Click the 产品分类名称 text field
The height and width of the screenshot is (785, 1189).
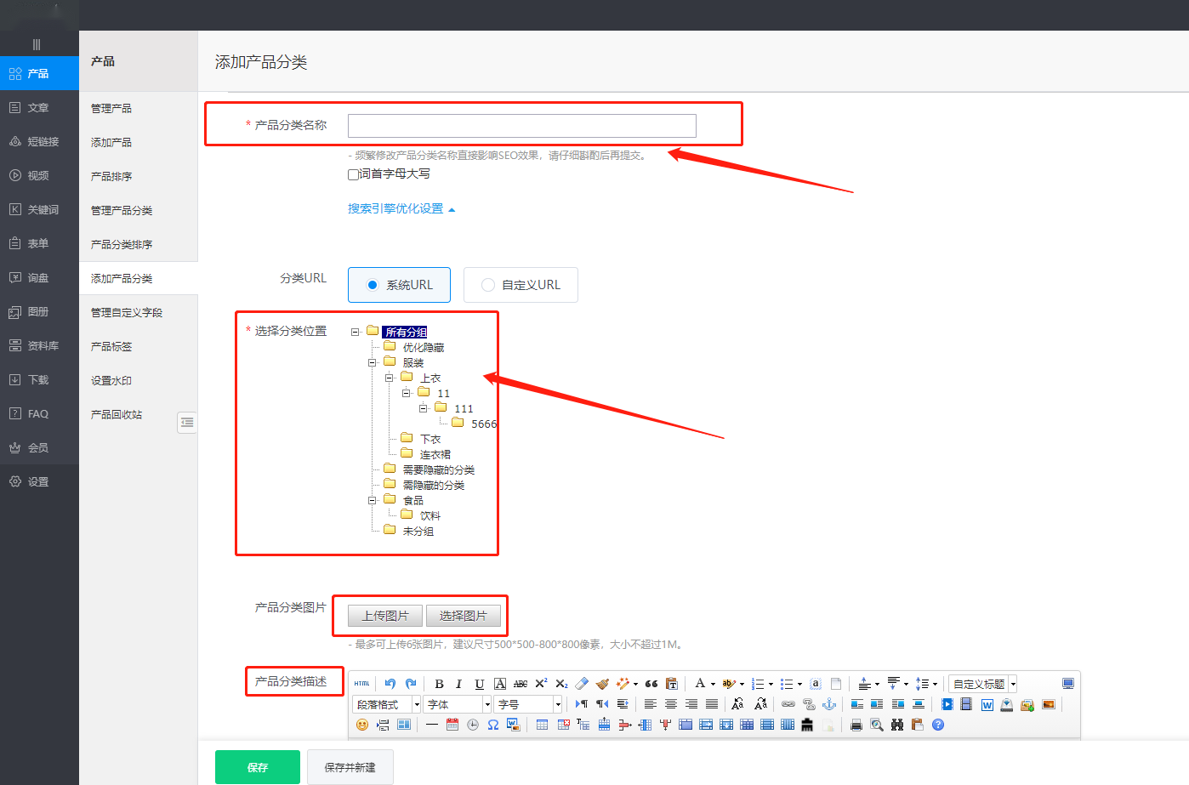coord(521,126)
